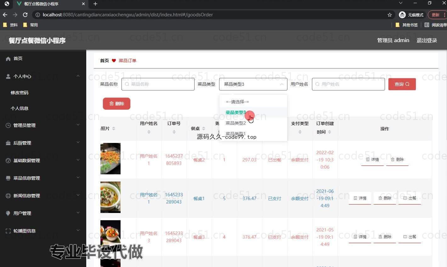
Task: View 详情 for order at 餐桌1
Action: pos(360,198)
